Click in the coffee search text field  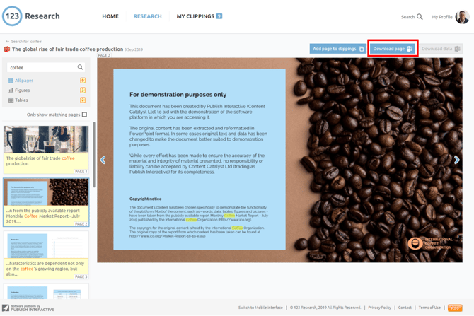(41, 67)
